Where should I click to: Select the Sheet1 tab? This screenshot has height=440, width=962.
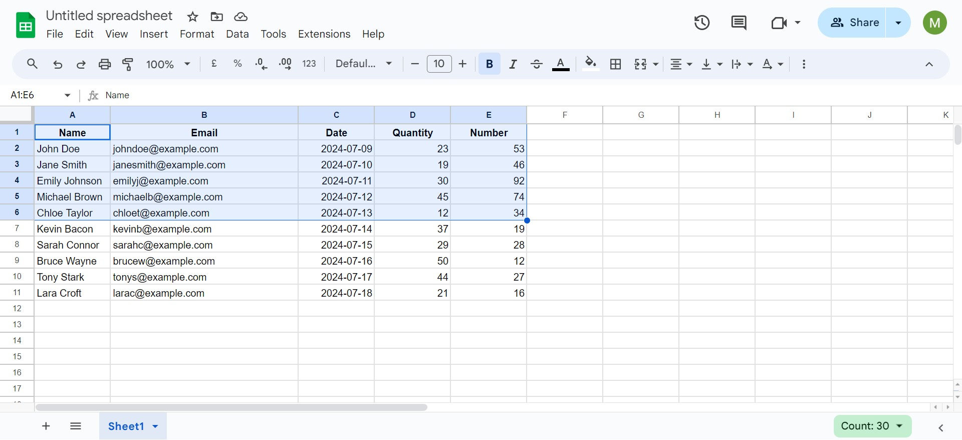click(126, 426)
